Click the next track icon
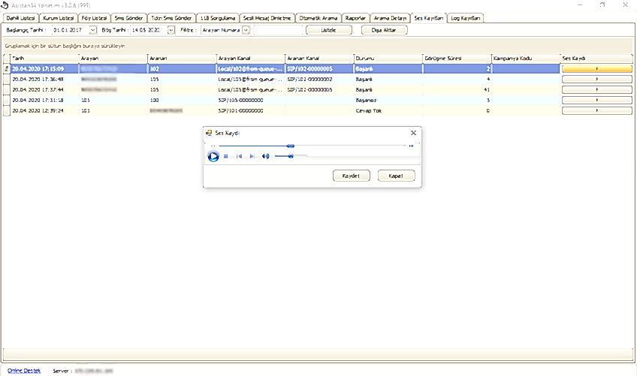637x376 pixels. tap(252, 156)
